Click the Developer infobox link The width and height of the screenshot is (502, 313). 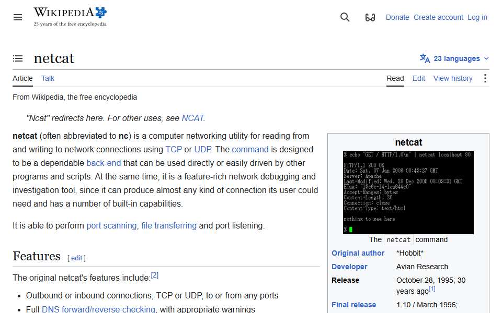(x=349, y=267)
